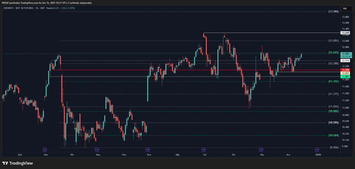The width and height of the screenshot is (355, 169).
Task: Click the +133 (+1,07%) change value
Action: [67, 8]
